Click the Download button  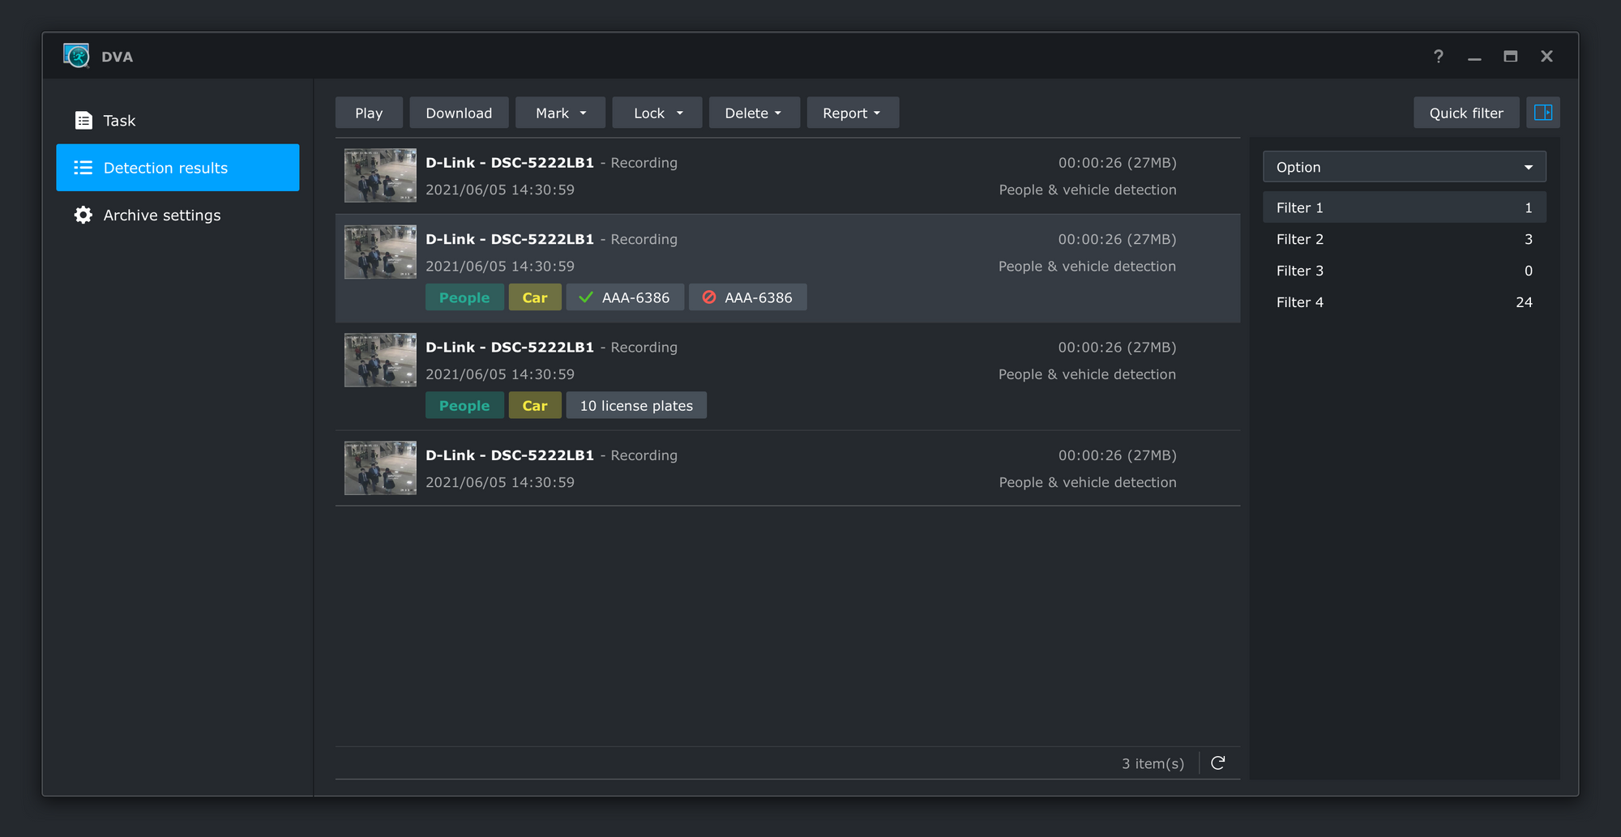click(459, 113)
